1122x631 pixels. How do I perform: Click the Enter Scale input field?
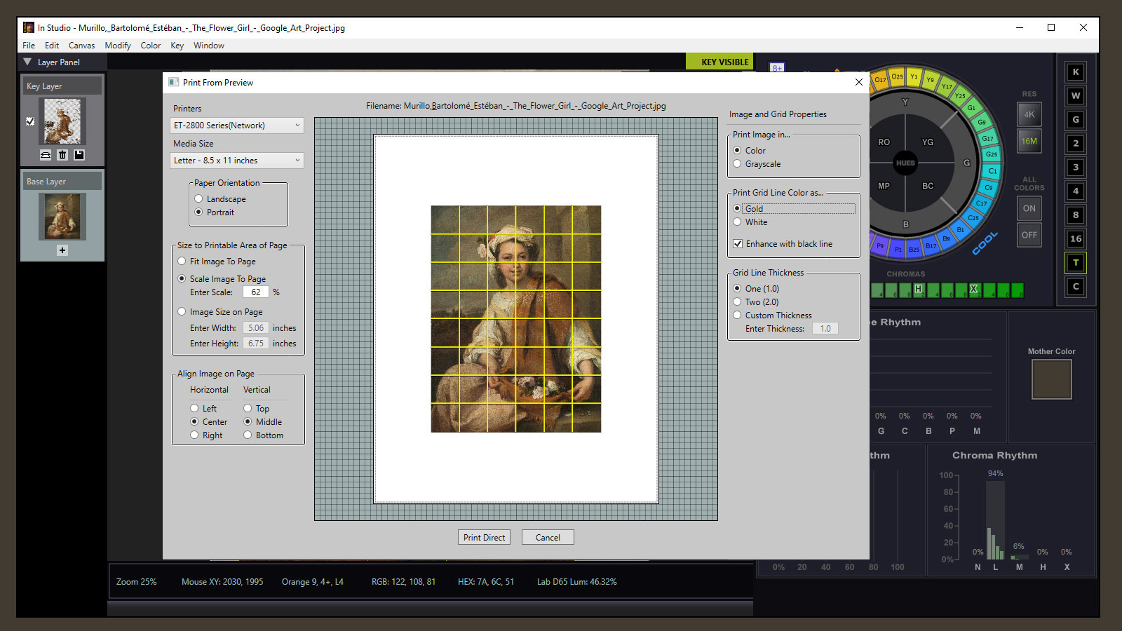coord(256,292)
